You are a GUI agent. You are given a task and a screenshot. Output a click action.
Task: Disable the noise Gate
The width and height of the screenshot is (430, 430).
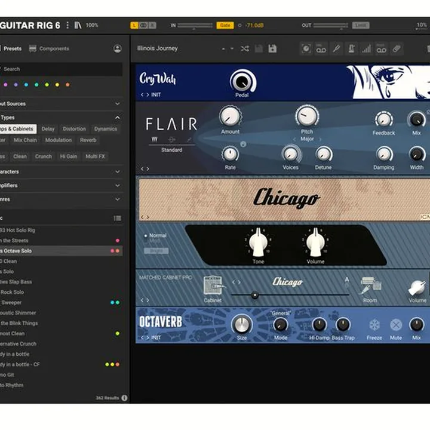(x=225, y=25)
